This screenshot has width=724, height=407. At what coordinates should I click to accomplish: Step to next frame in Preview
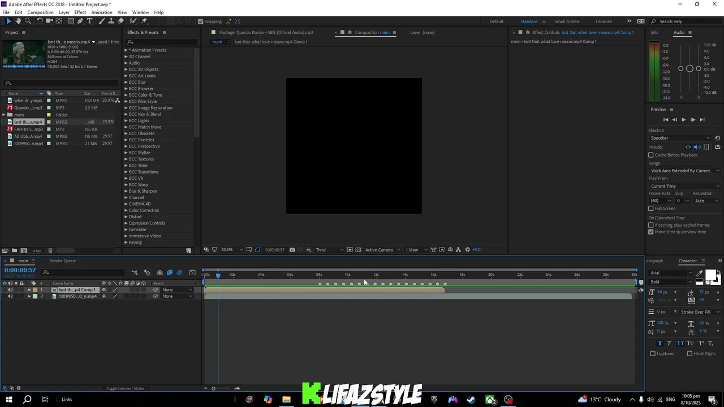692,119
